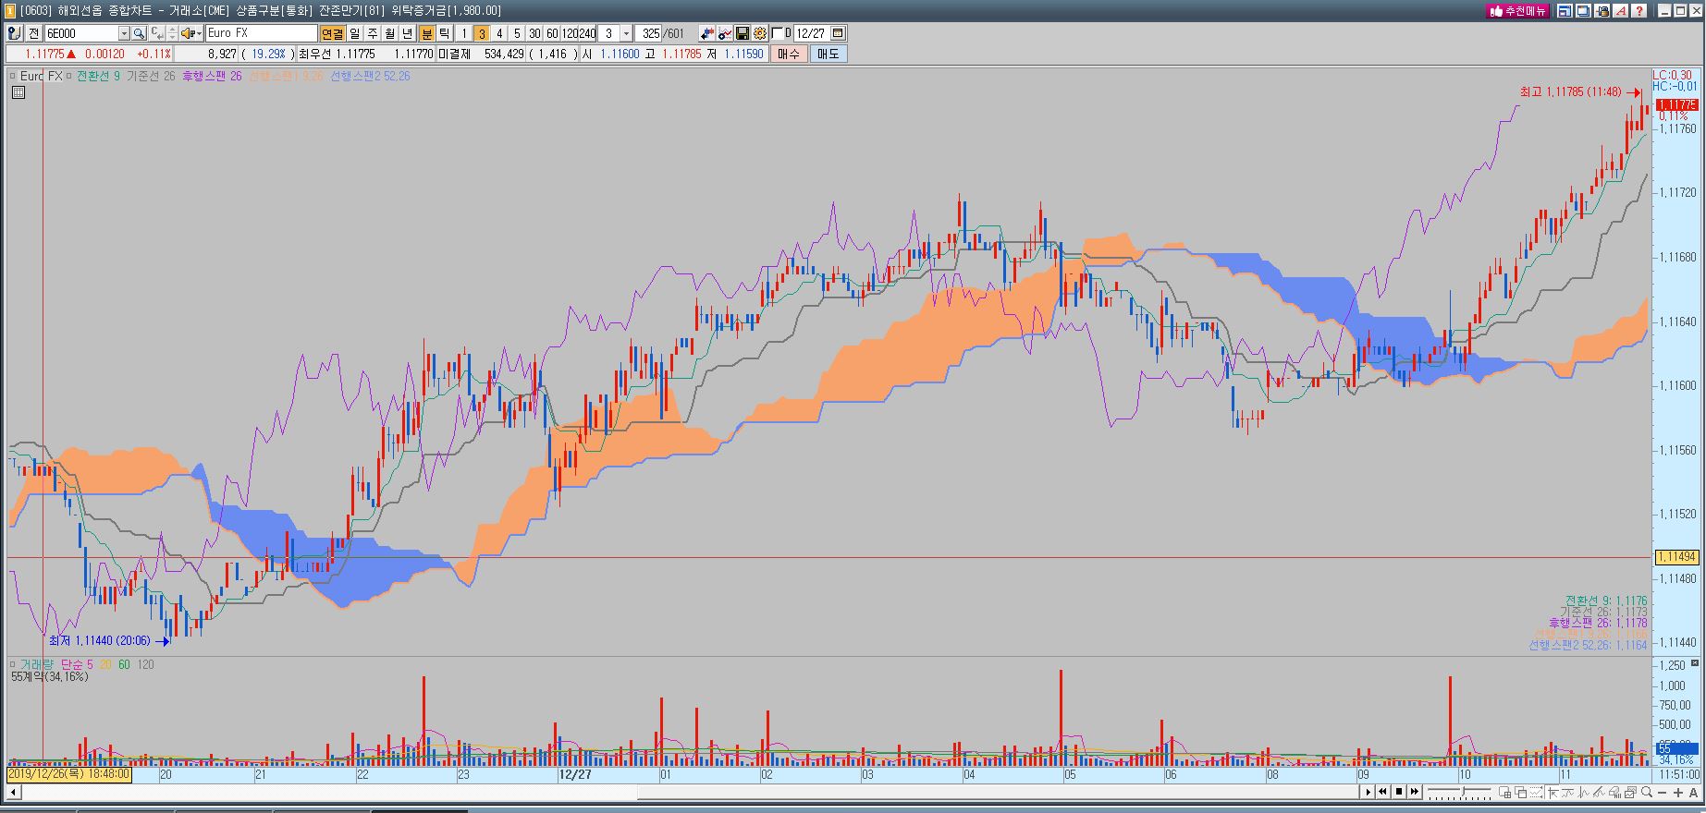Click the red letter A font icon
This screenshot has width=1706, height=813.
1621,11
